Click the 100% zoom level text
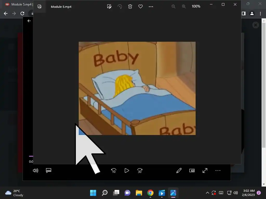266x199 pixels. (x=196, y=6)
